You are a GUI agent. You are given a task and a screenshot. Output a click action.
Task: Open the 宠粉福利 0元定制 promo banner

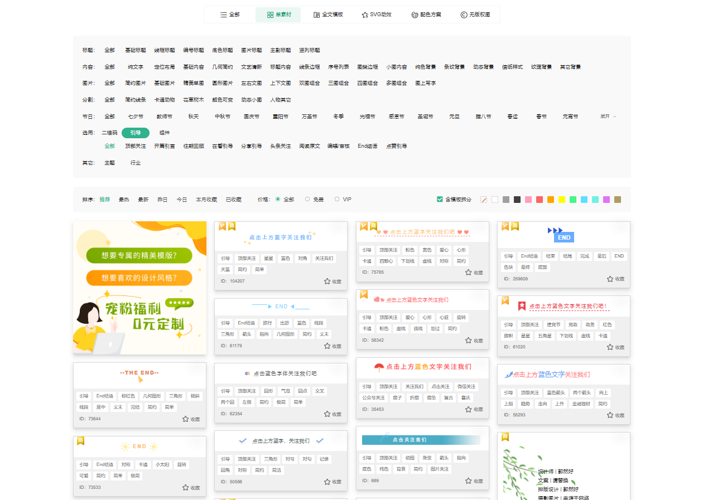pos(139,288)
